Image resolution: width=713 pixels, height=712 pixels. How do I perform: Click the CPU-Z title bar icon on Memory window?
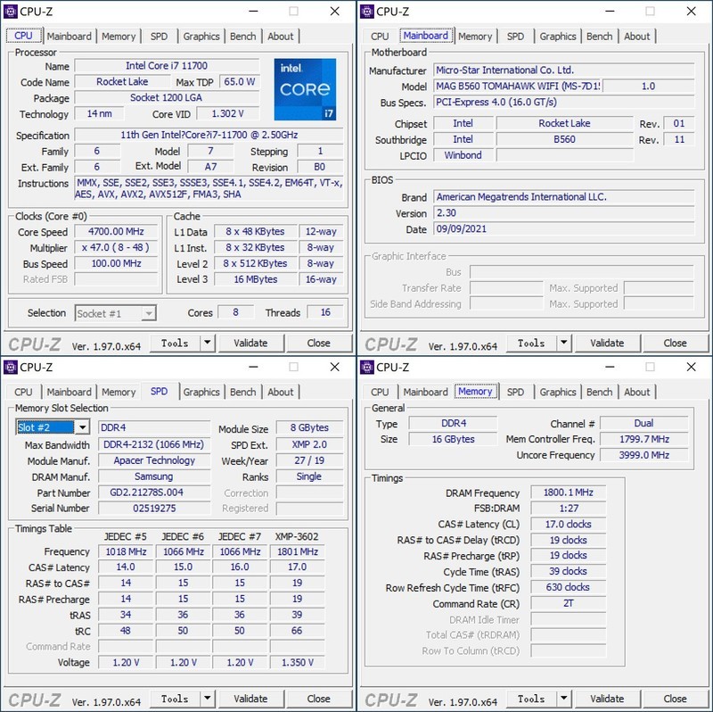[x=365, y=367]
